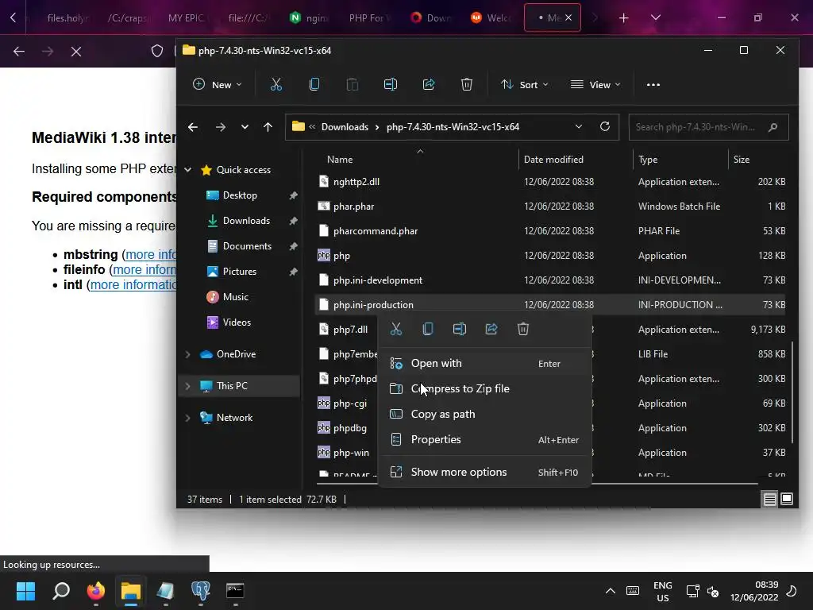Open recent locations dropdown arrow

click(245, 127)
